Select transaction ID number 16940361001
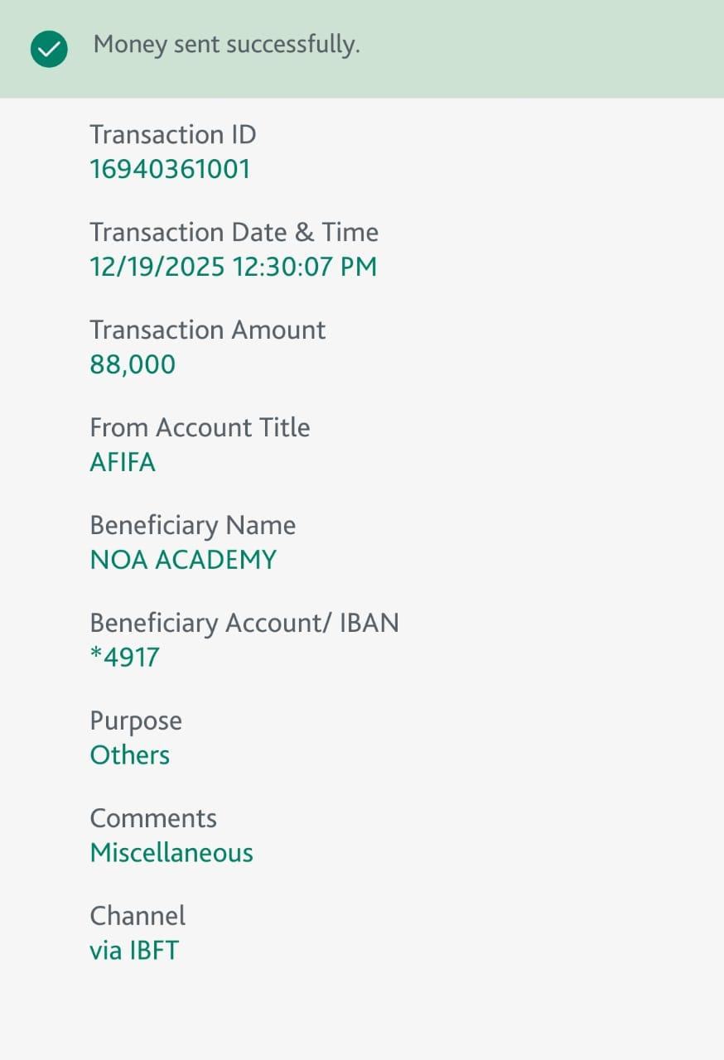 pos(170,169)
